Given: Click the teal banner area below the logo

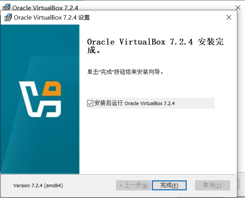Looking at the screenshot, I should pos(40,150).
